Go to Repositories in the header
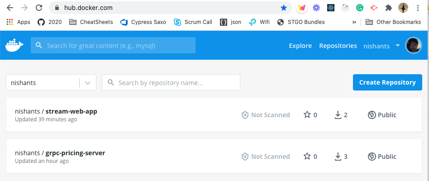The image size is (429, 181). pos(338,46)
